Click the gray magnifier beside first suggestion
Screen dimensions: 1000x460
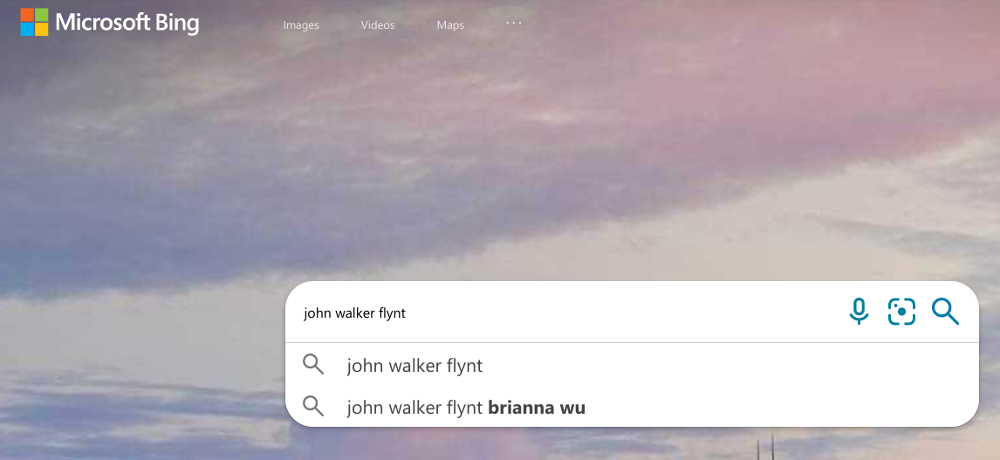coord(313,365)
